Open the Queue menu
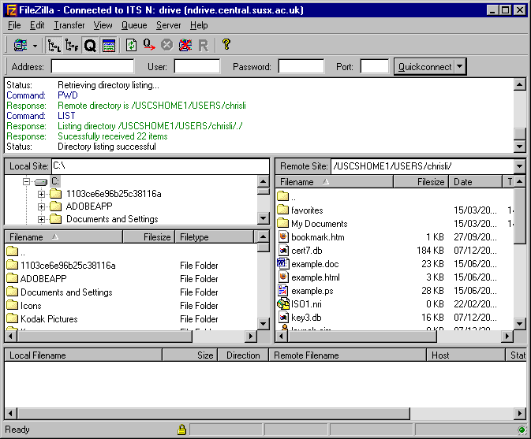531x439 pixels. pos(134,25)
